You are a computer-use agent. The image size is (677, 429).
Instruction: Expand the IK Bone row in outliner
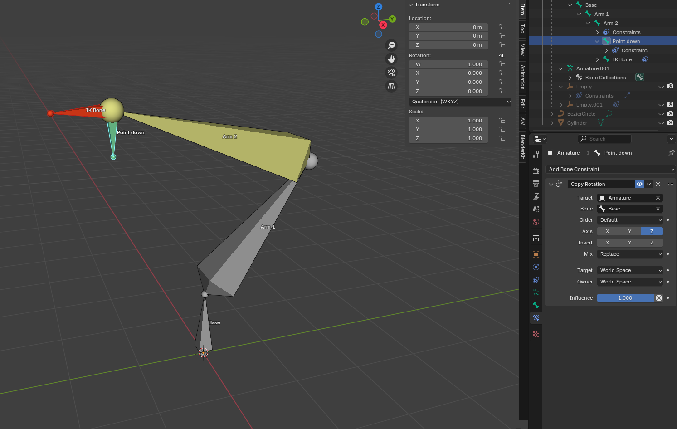pos(597,59)
